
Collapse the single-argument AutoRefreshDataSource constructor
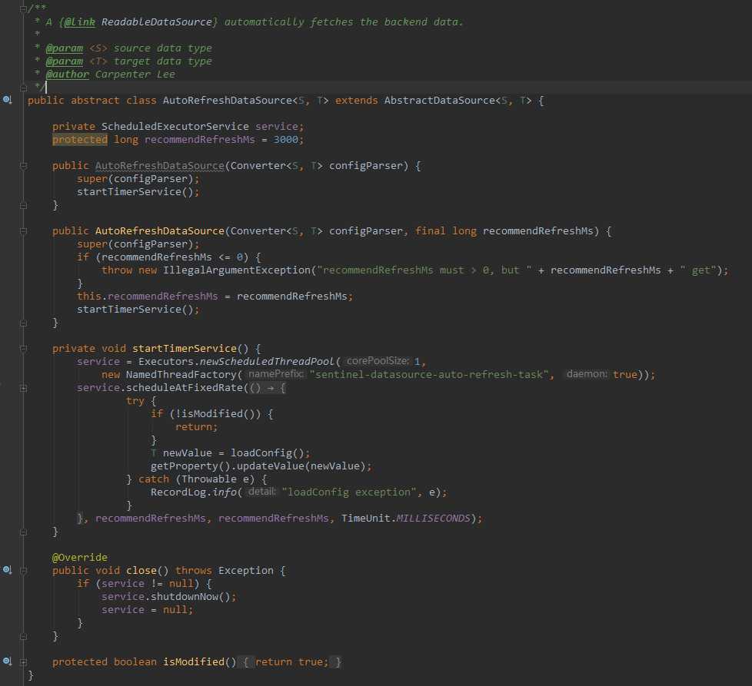point(24,166)
